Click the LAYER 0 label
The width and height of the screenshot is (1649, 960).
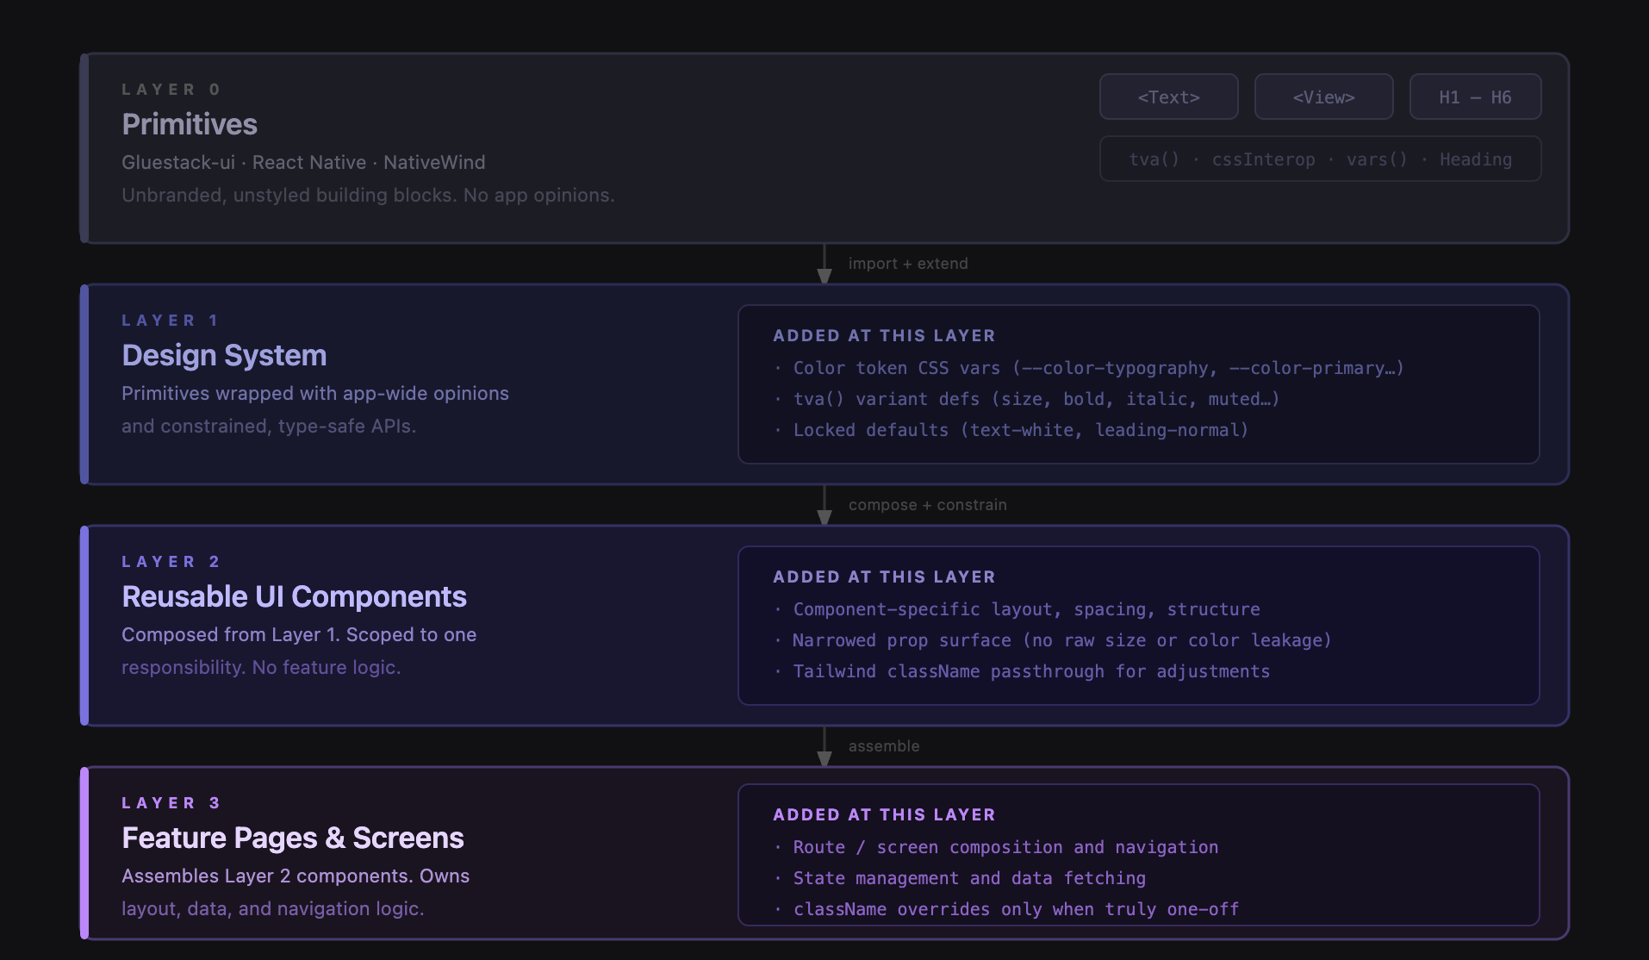click(x=171, y=90)
